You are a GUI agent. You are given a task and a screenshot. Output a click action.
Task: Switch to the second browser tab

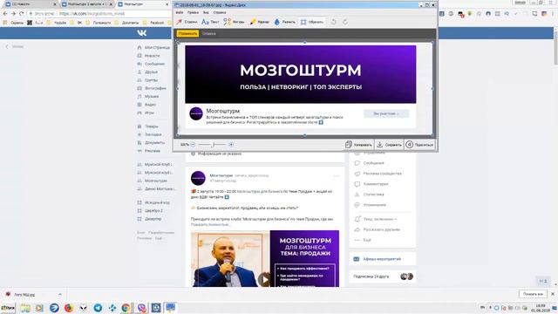pyautogui.click(x=87, y=4)
